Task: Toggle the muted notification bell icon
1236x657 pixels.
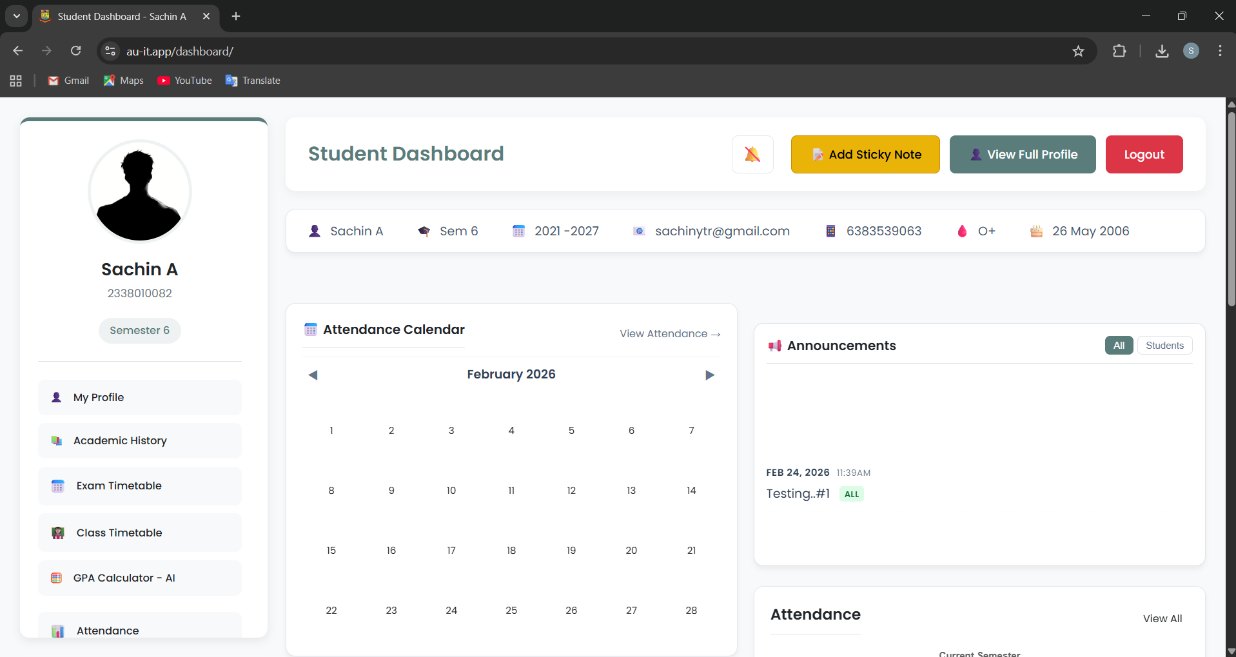Action: 752,154
